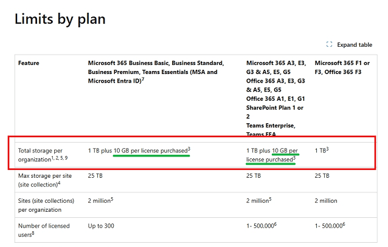Select 'Total storage per organization' row label
Viewport: 388px width, 247px height.
click(43, 155)
